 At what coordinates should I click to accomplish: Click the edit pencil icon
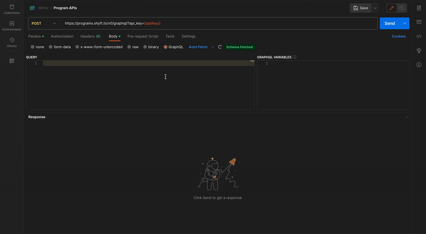(x=392, y=8)
